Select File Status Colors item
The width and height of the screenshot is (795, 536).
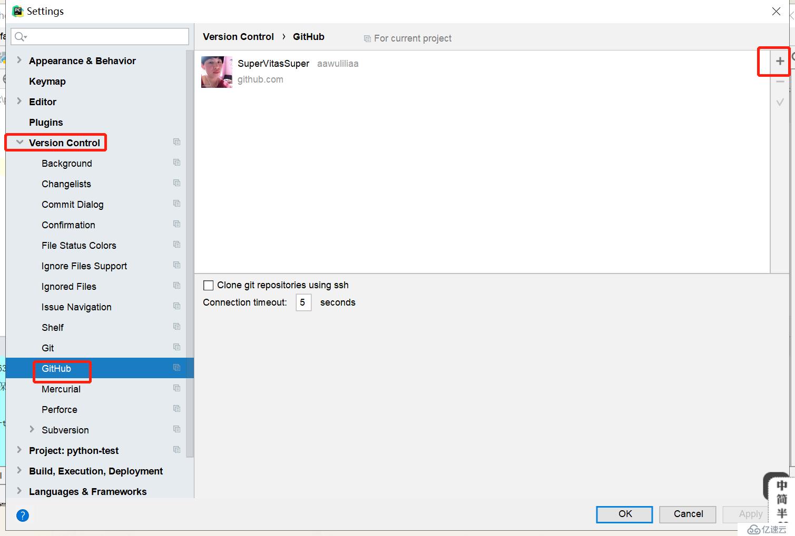tap(79, 246)
